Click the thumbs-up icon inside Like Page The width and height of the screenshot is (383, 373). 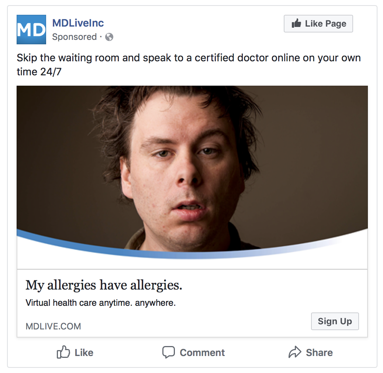[x=296, y=24]
